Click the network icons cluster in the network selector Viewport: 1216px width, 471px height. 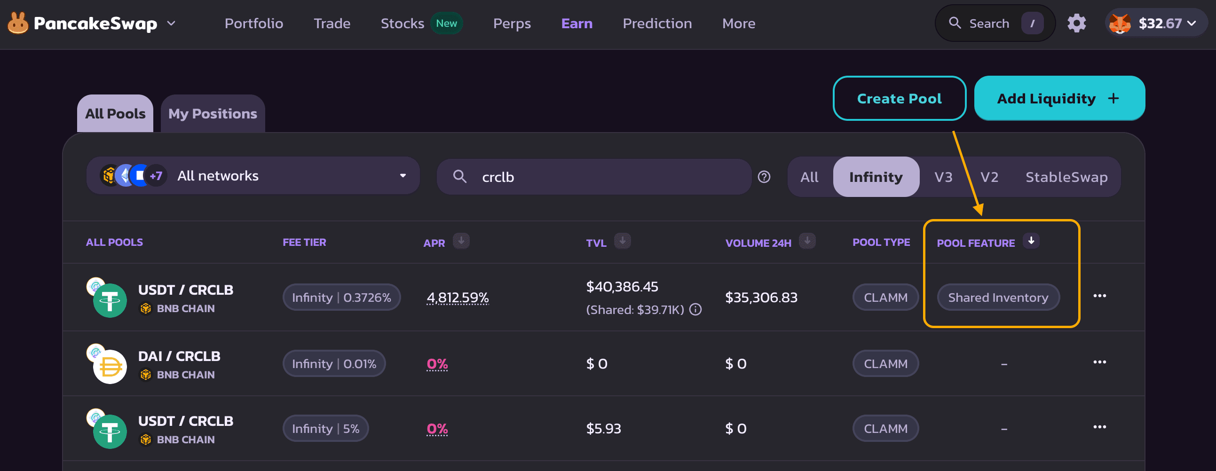point(133,175)
